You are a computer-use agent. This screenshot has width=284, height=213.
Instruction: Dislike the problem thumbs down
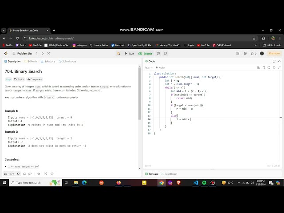coord(19,174)
